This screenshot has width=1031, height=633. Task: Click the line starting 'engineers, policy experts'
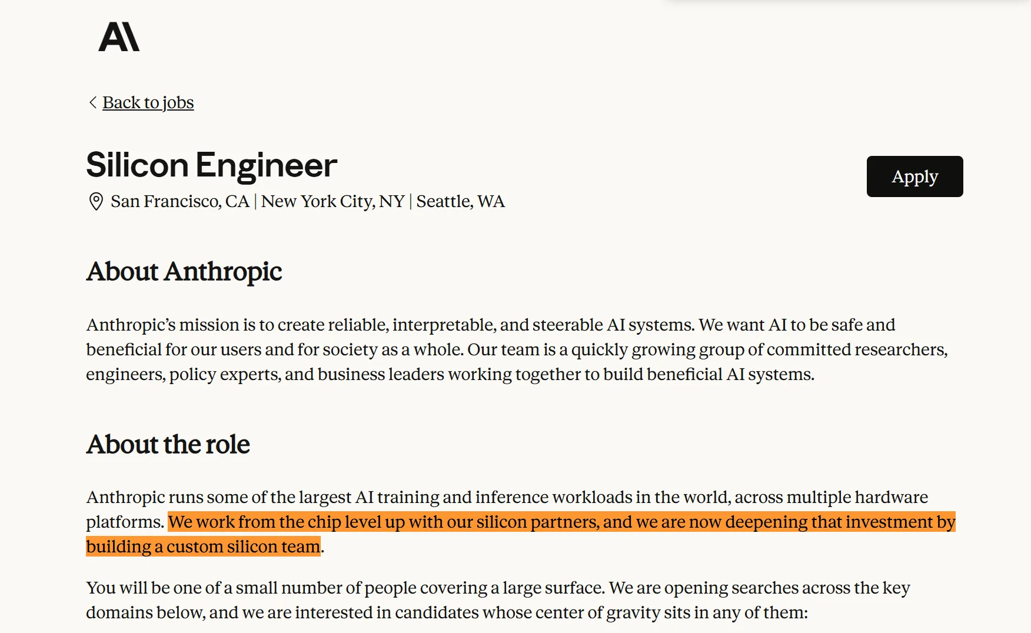click(450, 374)
